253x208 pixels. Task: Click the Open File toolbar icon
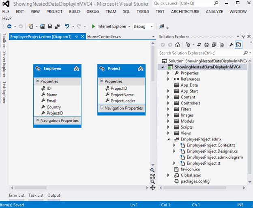tap(43, 26)
